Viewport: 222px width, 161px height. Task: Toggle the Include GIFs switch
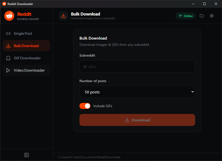85,106
